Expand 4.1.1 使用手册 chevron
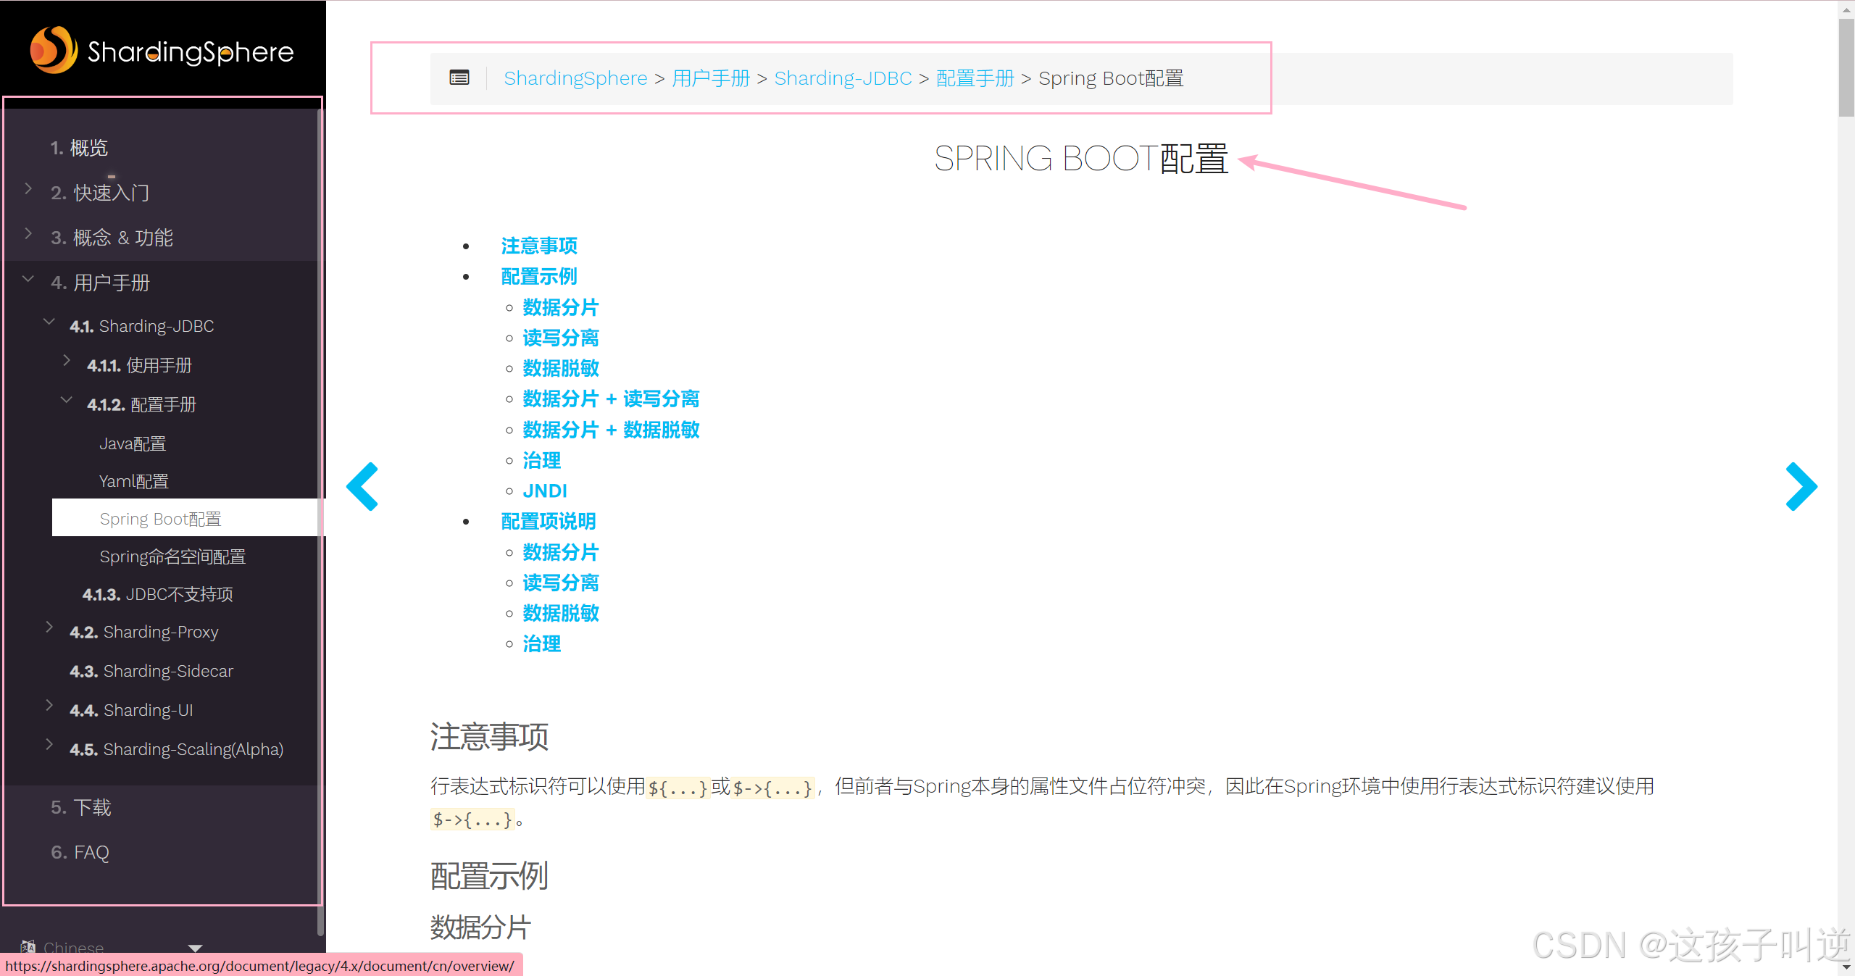This screenshot has width=1855, height=976. pos(67,361)
